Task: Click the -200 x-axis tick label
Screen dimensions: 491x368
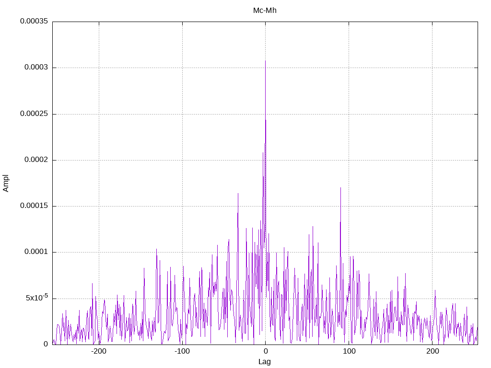Action: pos(99,351)
